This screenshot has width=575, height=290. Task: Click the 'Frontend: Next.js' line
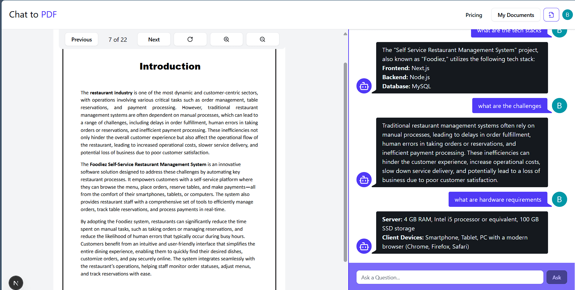[x=406, y=68]
